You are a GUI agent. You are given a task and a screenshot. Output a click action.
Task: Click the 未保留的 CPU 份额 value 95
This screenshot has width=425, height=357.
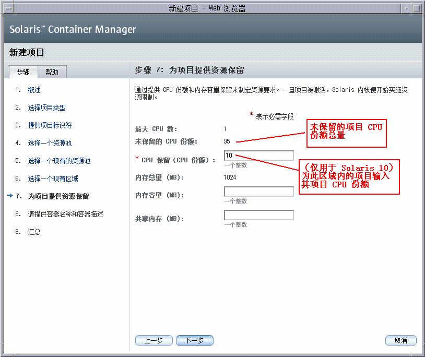click(x=227, y=141)
